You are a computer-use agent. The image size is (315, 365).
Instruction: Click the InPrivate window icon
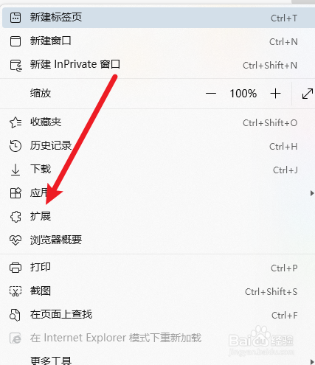pyautogui.click(x=16, y=65)
